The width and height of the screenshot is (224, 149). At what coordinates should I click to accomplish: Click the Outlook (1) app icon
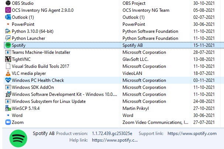pos(8,17)
